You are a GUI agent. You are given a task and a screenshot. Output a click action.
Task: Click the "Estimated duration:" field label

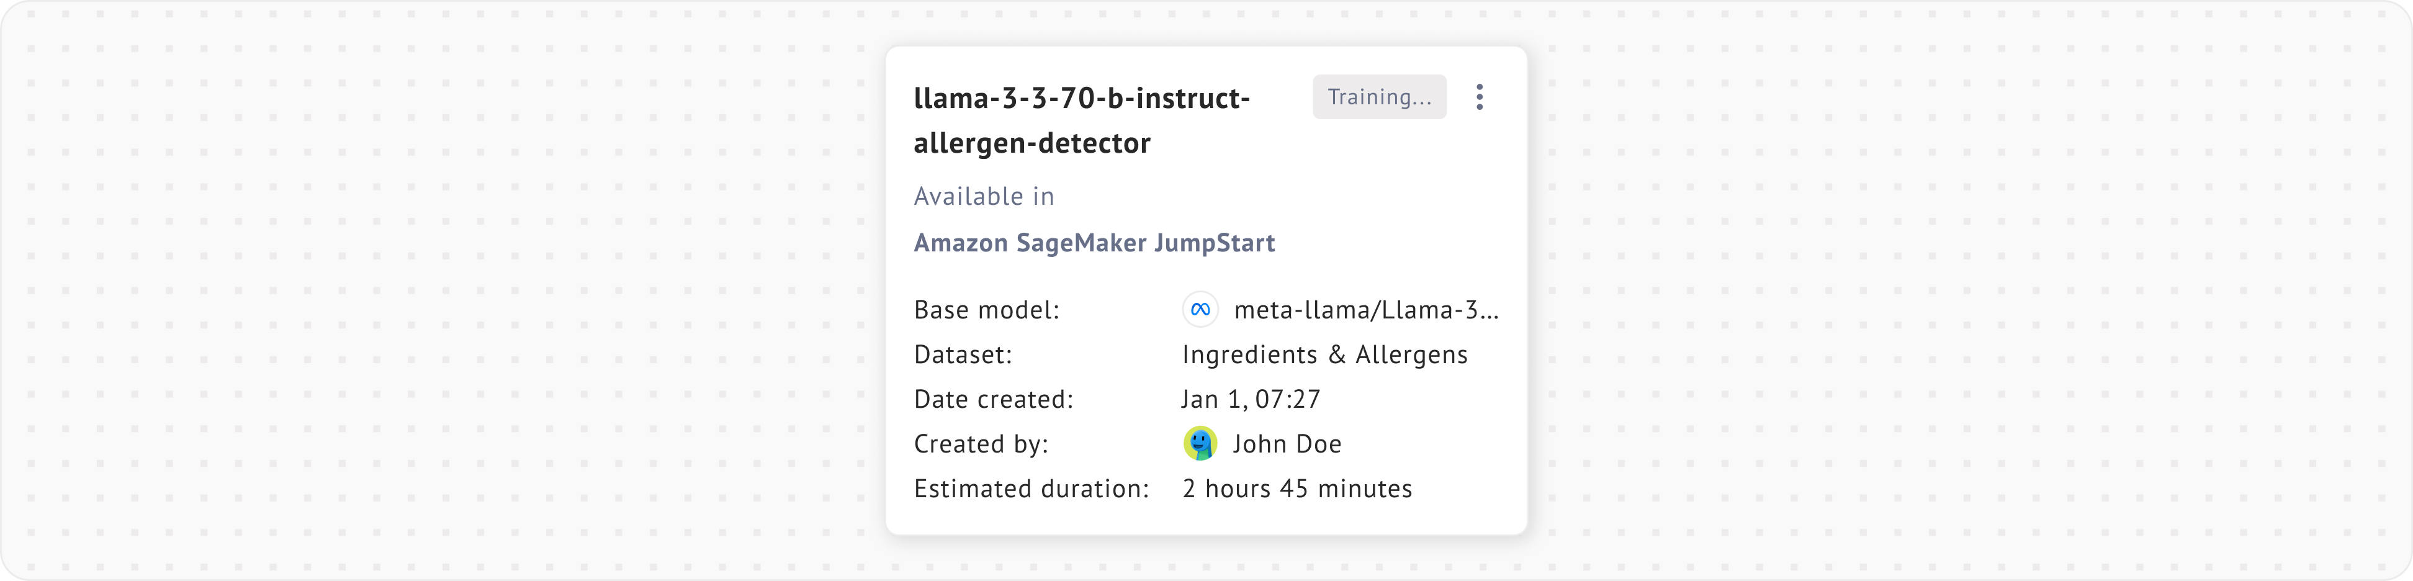coord(1031,489)
